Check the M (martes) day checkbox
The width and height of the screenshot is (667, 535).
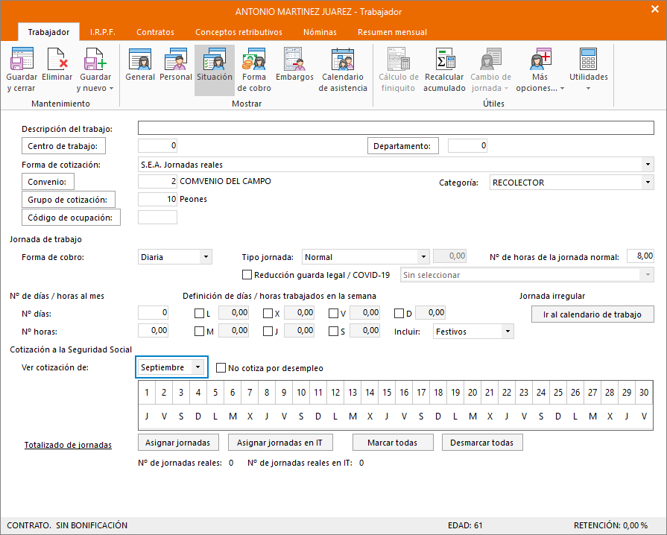point(199,332)
